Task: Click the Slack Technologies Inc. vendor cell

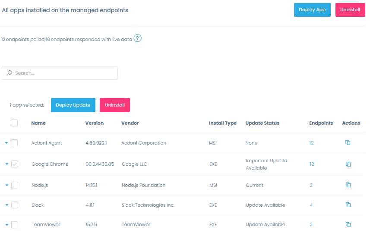Action: (x=148, y=205)
